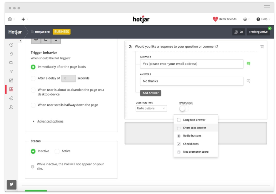
Task: Select trigger on abandon page option
Action: pos(33,90)
